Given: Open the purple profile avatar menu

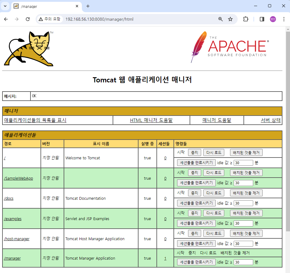Looking at the screenshot, I should coord(273,19).
